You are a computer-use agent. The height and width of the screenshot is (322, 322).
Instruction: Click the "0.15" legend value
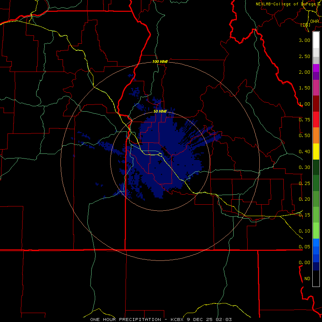(x=304, y=215)
